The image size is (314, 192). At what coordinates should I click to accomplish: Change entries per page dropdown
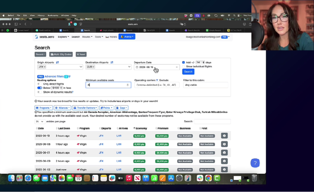coord(40,122)
